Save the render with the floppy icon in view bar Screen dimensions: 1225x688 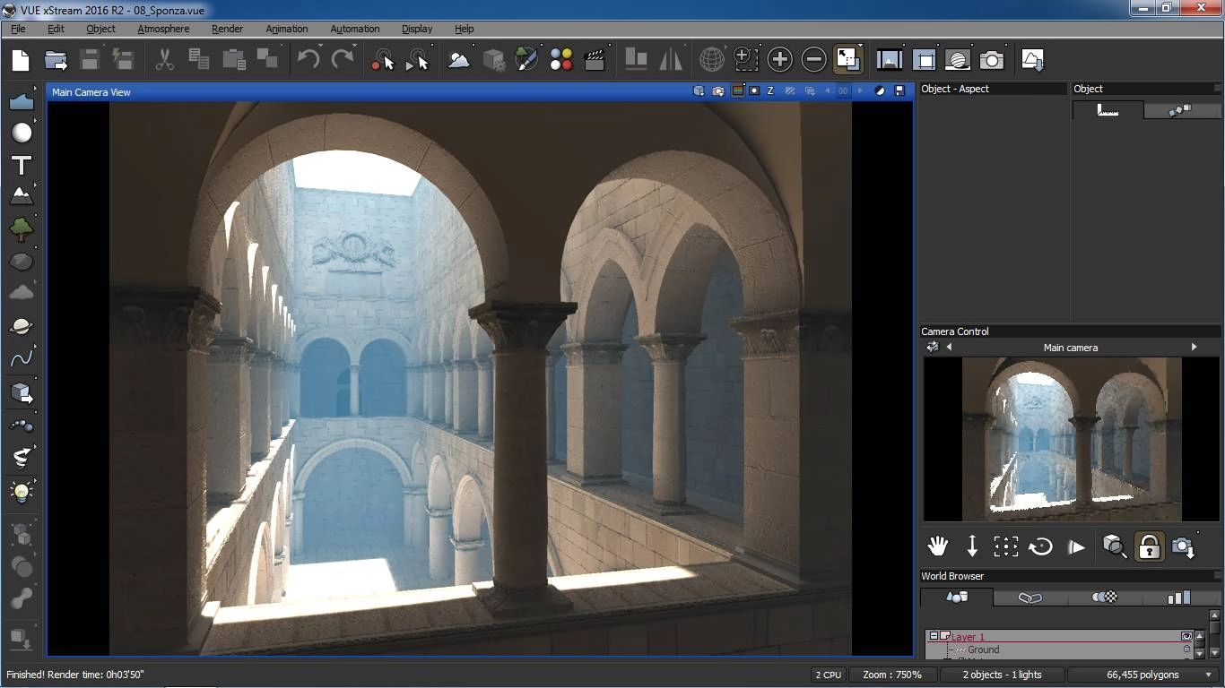(899, 91)
